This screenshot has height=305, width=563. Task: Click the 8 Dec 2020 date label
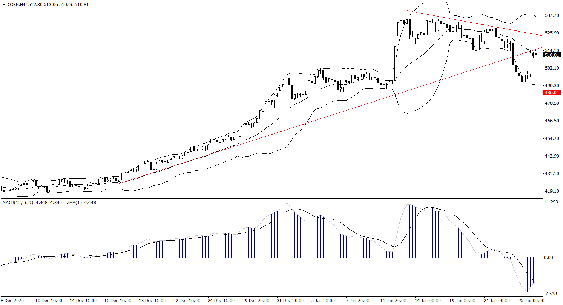click(x=12, y=301)
